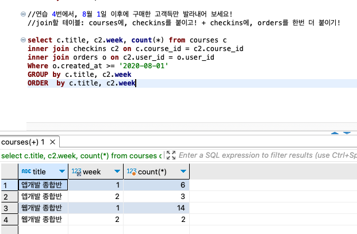
Task: Click the title cell in row 3
Action: (43, 208)
